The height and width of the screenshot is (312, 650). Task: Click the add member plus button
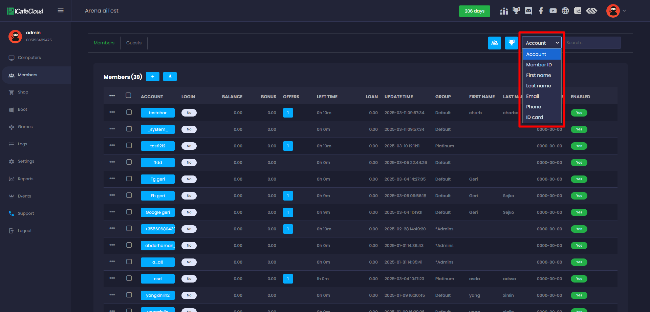[153, 77]
